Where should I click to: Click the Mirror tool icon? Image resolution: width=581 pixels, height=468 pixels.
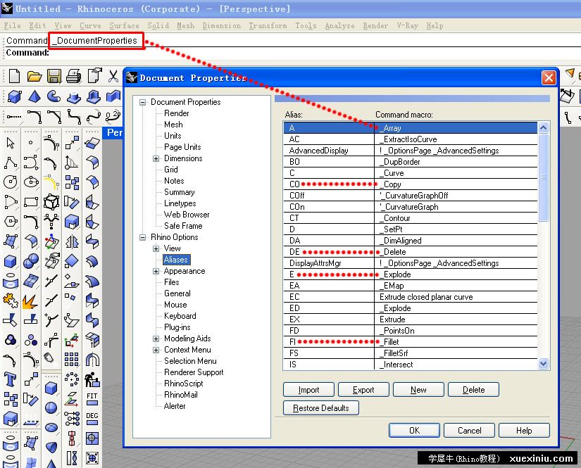[x=72, y=241]
